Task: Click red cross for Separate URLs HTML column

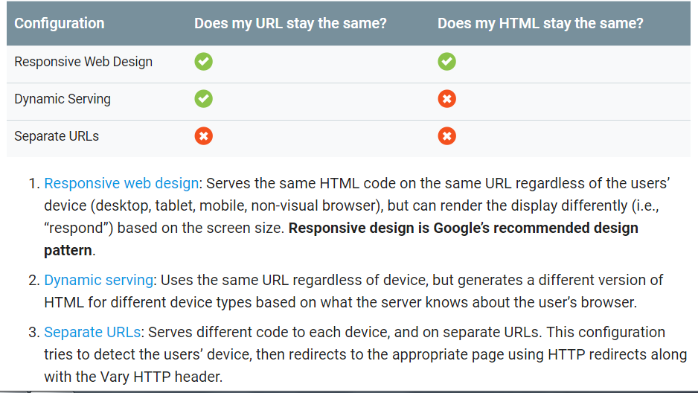Action: pos(446,135)
